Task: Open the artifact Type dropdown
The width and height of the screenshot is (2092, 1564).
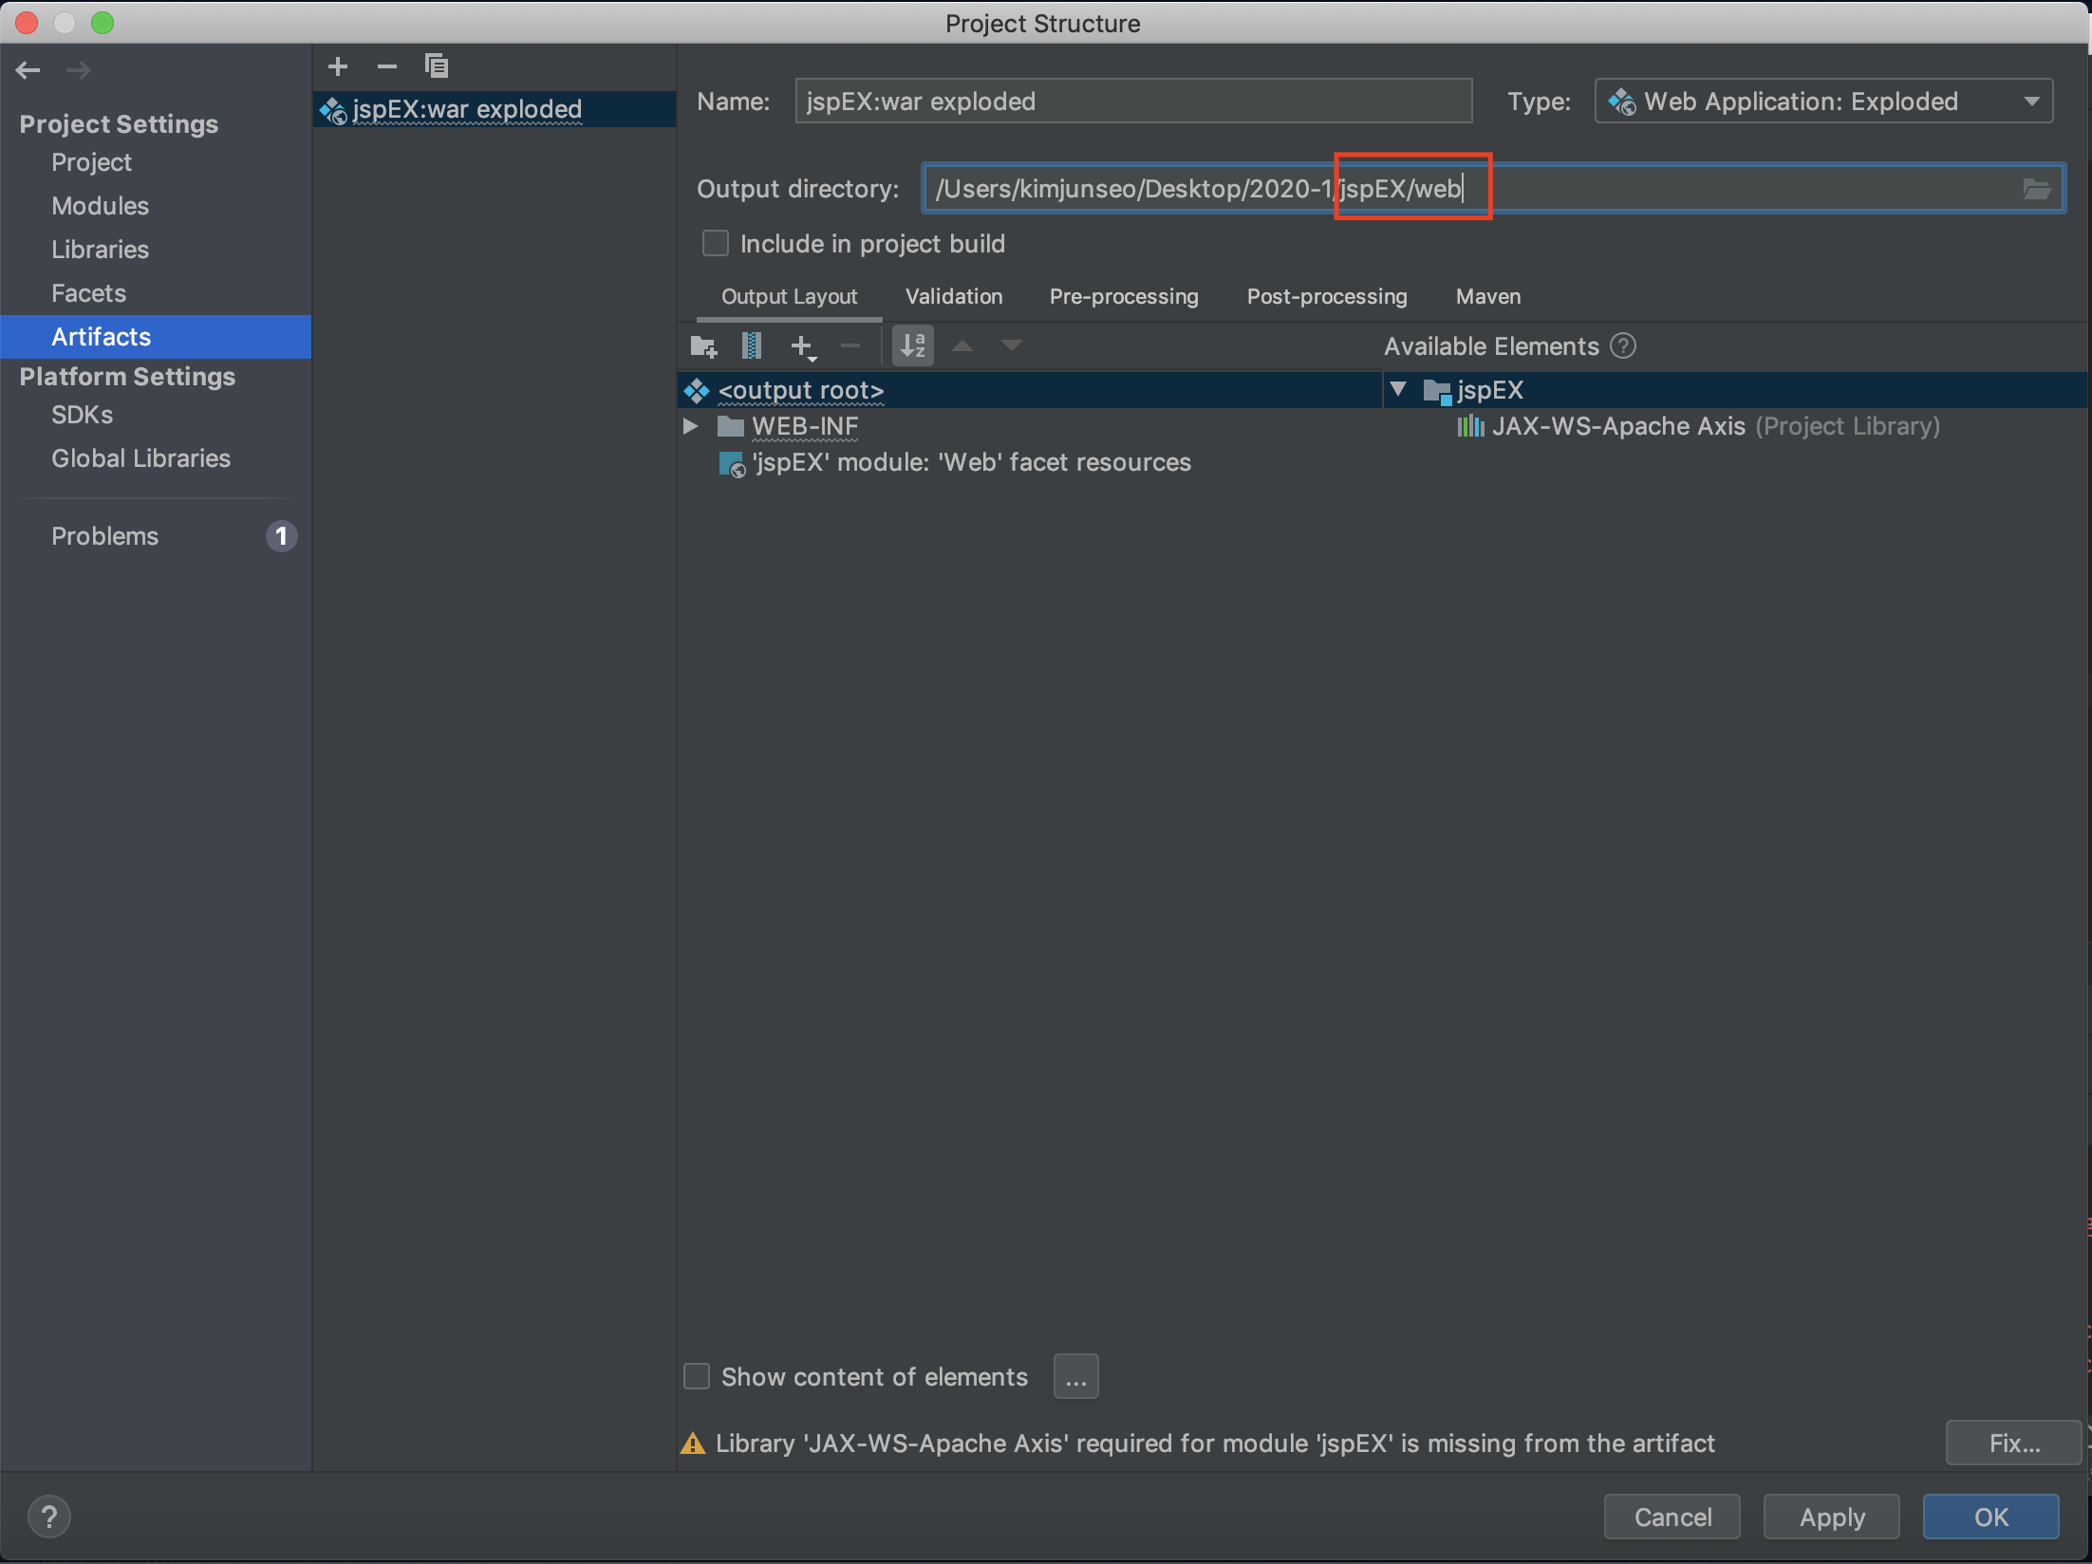Action: click(x=1823, y=102)
